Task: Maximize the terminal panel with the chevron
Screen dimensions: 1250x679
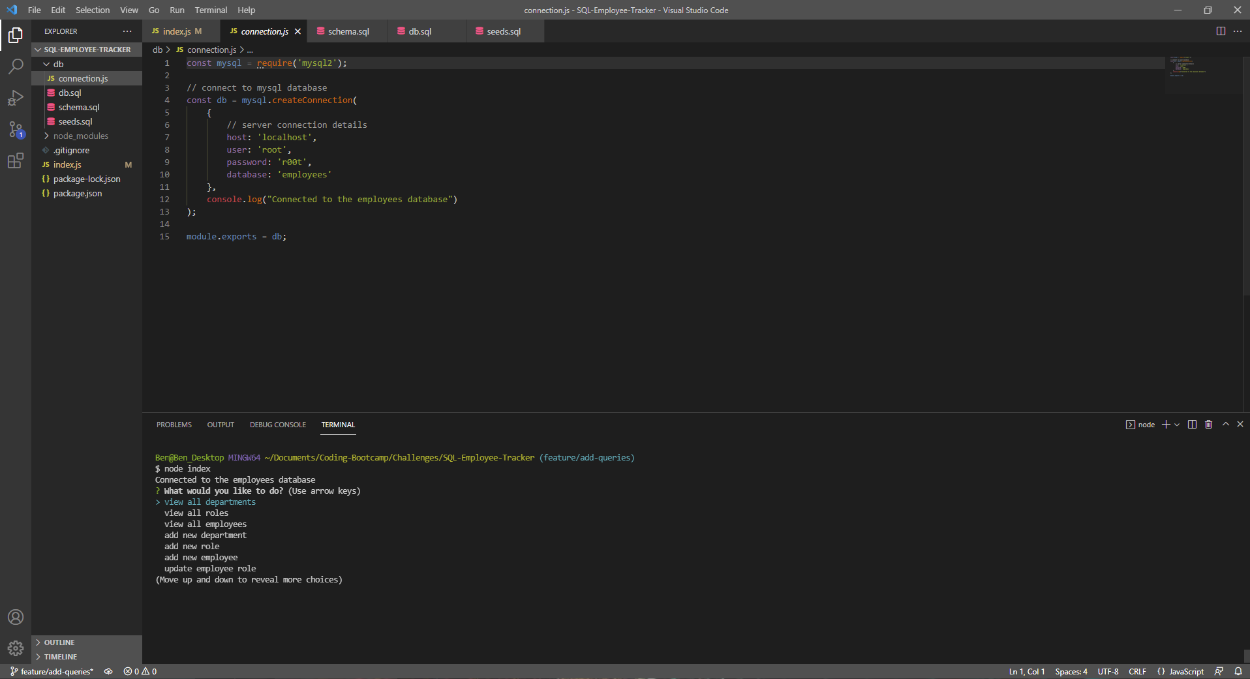Action: tap(1225, 425)
